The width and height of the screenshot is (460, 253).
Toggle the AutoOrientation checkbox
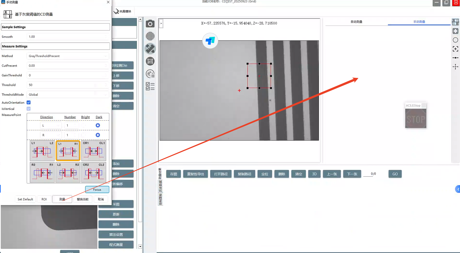[x=29, y=103]
